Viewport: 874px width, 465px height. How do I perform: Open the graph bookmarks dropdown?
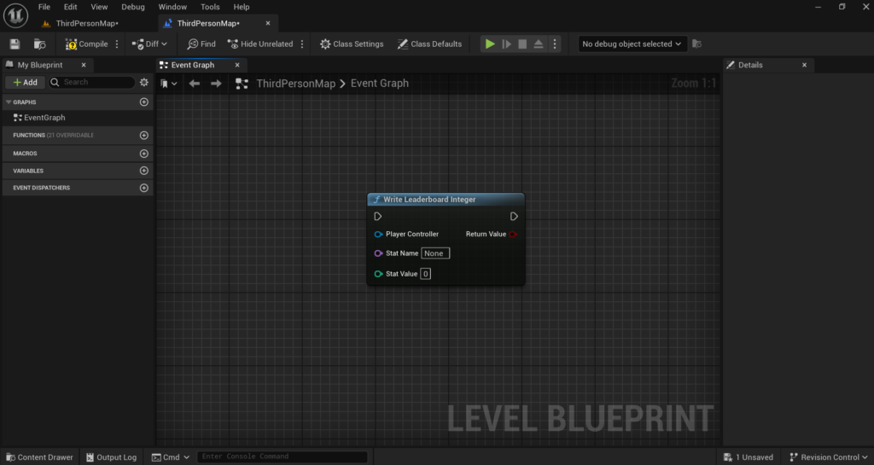point(168,84)
